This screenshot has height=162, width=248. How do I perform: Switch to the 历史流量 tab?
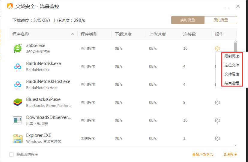[221, 20]
